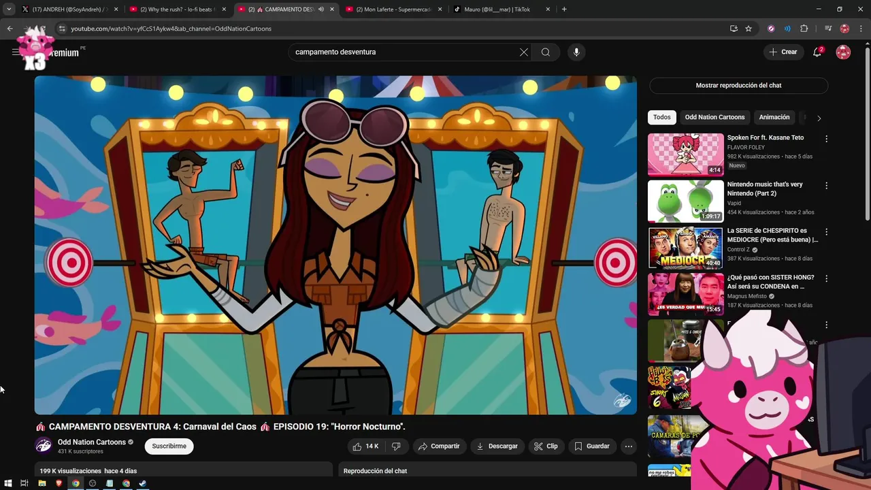The height and width of the screenshot is (490, 871).
Task: Open the browser profile avatar
Action: (844, 29)
